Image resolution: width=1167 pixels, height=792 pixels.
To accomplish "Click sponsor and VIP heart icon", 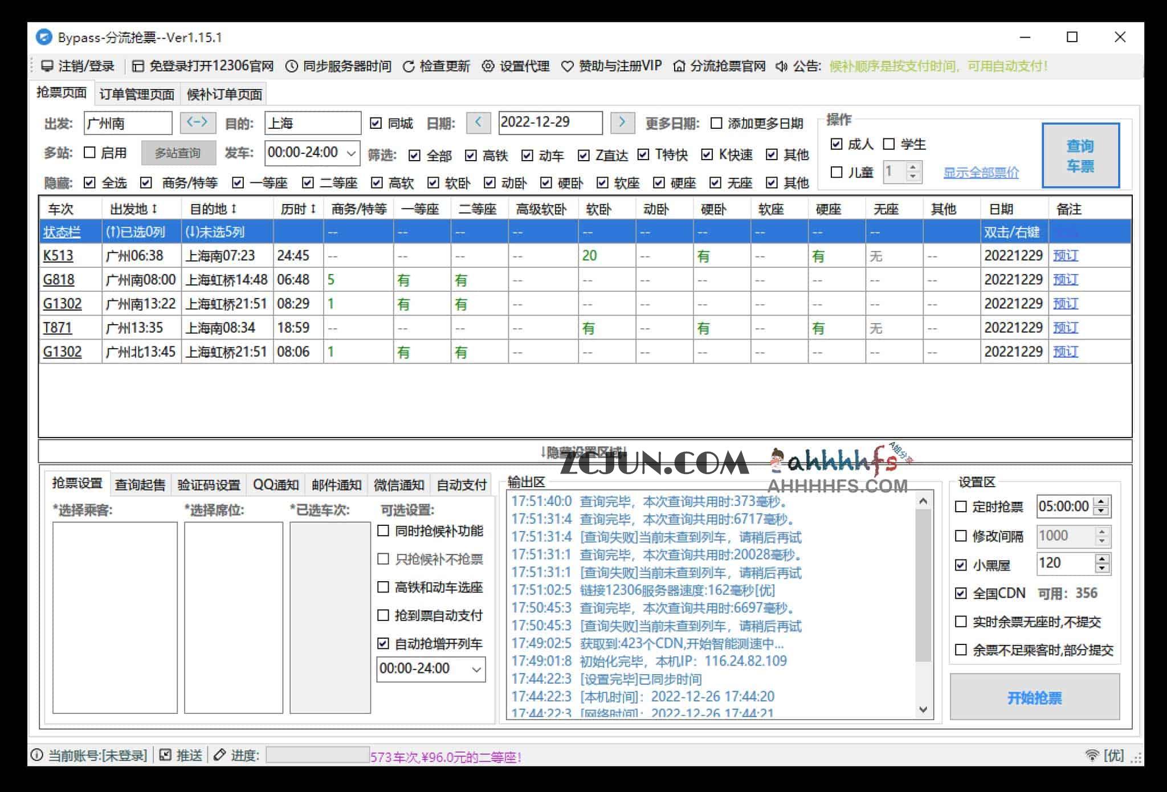I will [x=567, y=66].
